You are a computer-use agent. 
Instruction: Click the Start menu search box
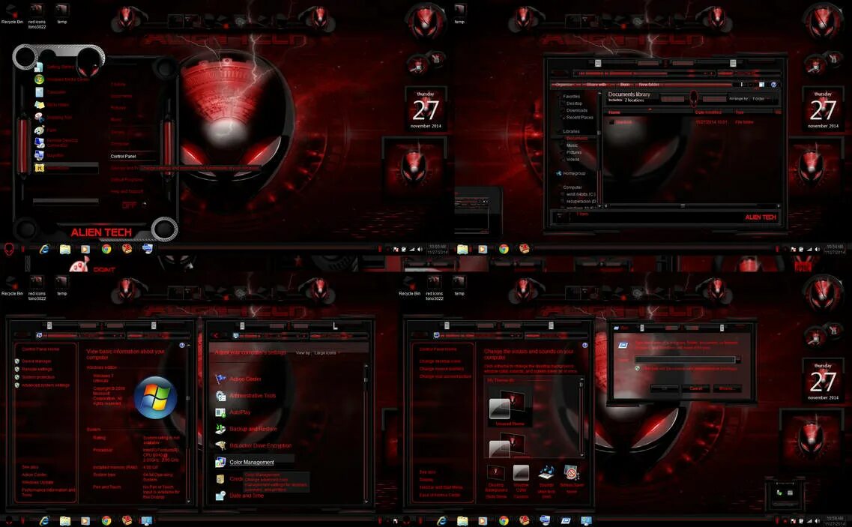66,201
